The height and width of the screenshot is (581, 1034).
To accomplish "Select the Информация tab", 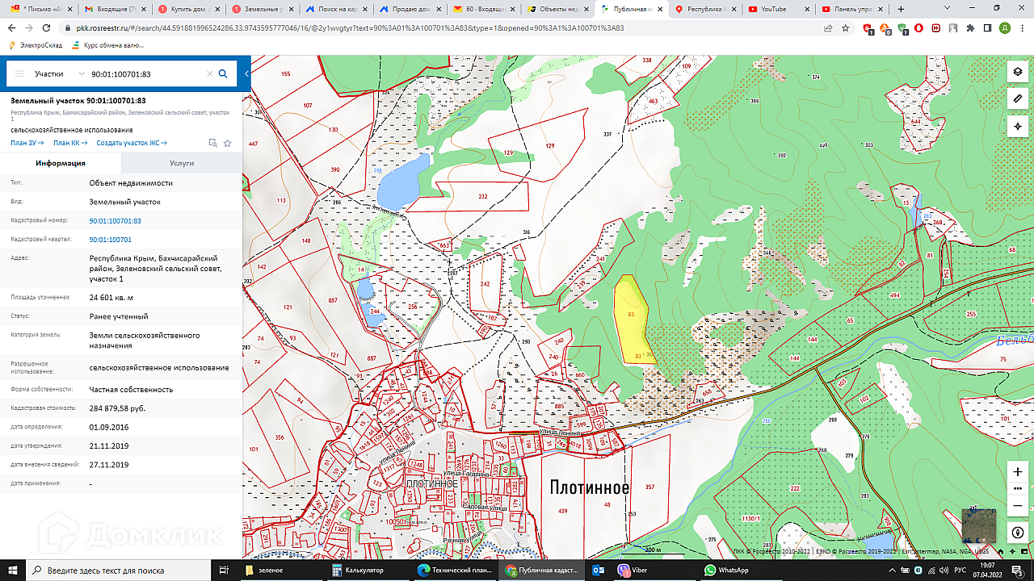I will [x=61, y=163].
